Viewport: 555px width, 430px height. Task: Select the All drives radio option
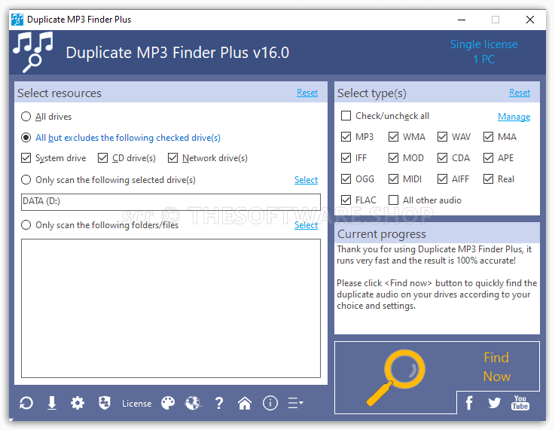(x=26, y=117)
